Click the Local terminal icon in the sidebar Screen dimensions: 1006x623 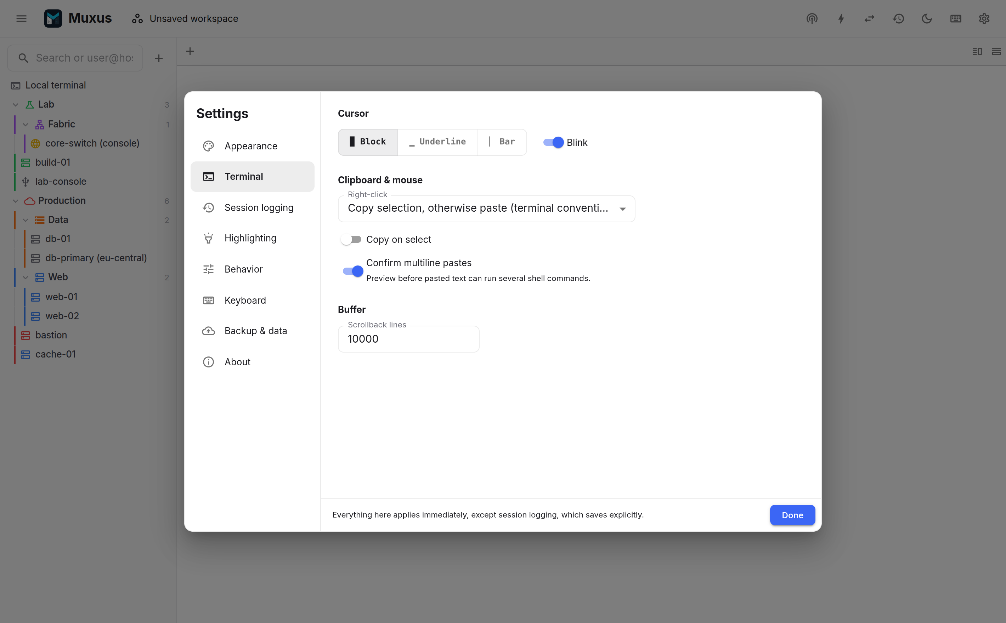pyautogui.click(x=16, y=86)
